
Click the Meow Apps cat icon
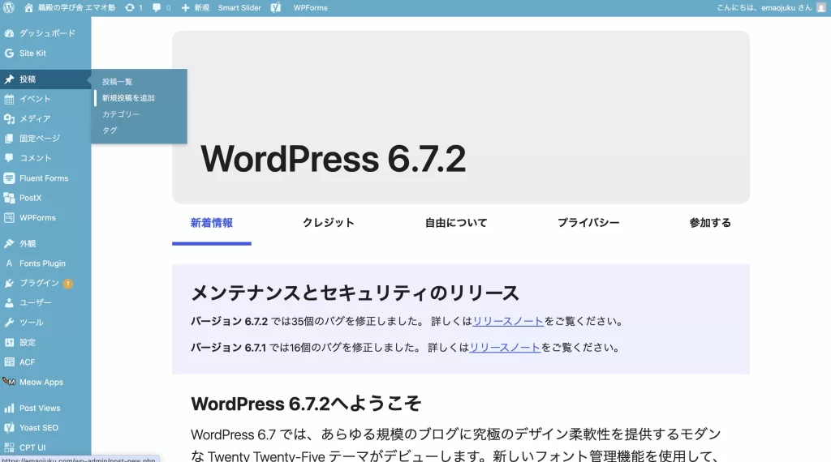click(9, 382)
